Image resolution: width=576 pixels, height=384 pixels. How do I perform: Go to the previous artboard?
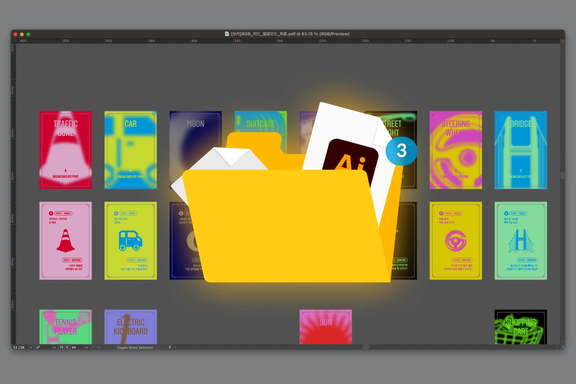click(67, 347)
